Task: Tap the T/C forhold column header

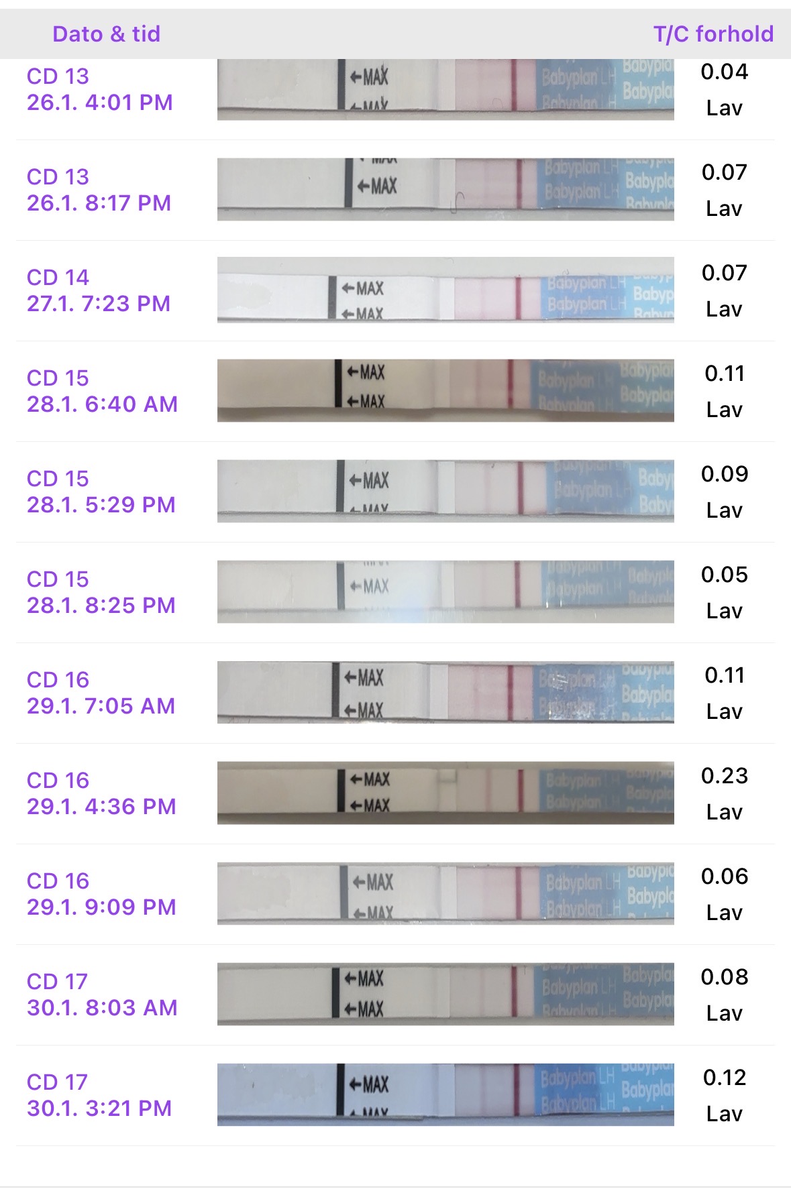Action: (713, 34)
